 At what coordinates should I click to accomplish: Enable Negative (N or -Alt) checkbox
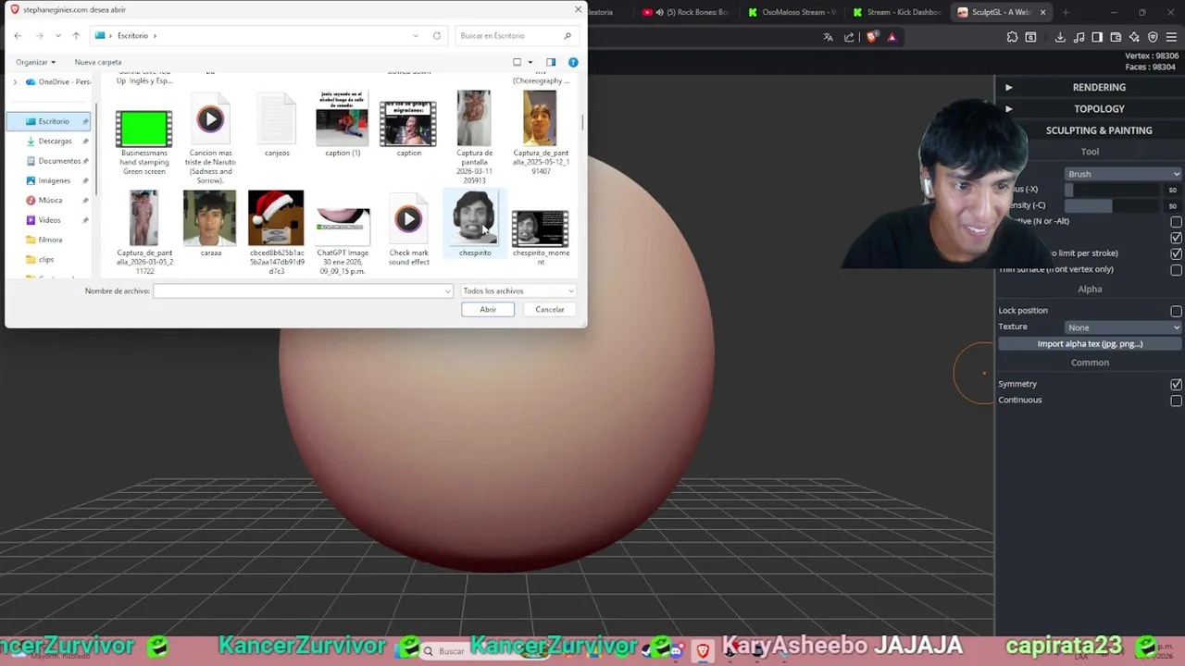tap(1176, 222)
